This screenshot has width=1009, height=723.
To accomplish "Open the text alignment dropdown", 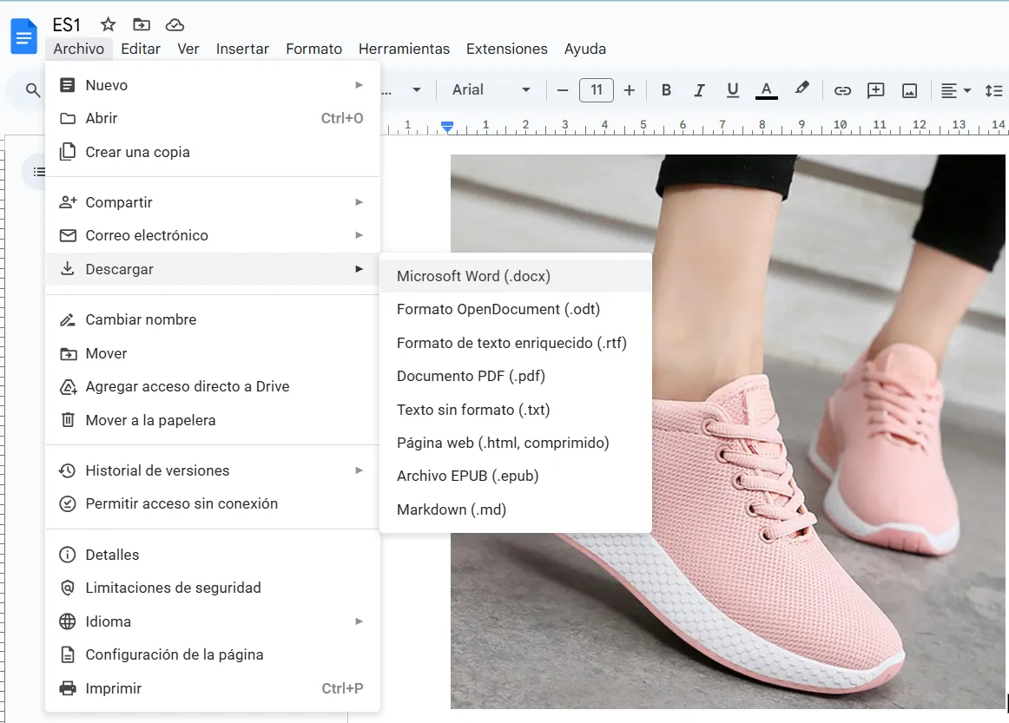I will pyautogui.click(x=956, y=90).
